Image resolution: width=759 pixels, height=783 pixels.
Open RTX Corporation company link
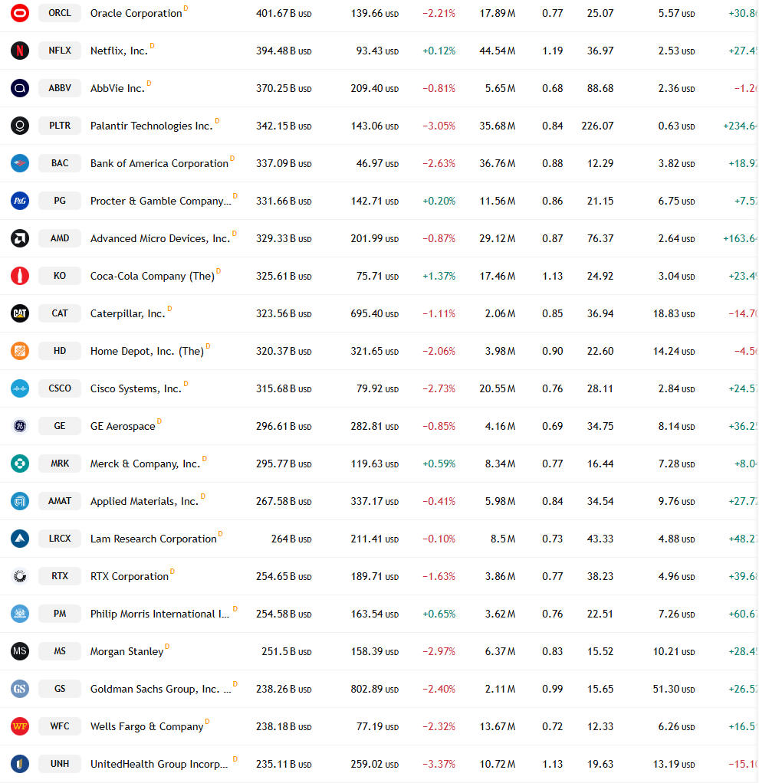coord(130,576)
